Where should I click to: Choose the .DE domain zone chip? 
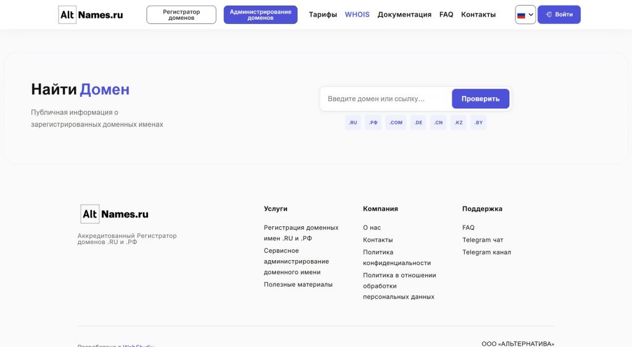tap(418, 123)
